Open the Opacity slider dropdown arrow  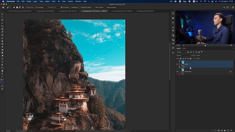(x=201, y=55)
